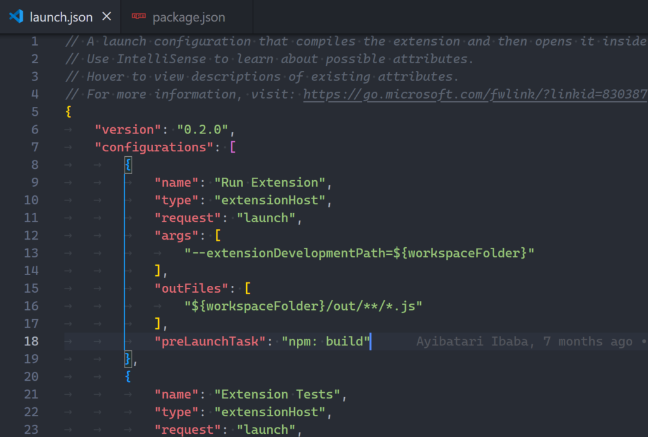Click line number 7 in the gutter
The image size is (648, 437).
click(x=34, y=147)
